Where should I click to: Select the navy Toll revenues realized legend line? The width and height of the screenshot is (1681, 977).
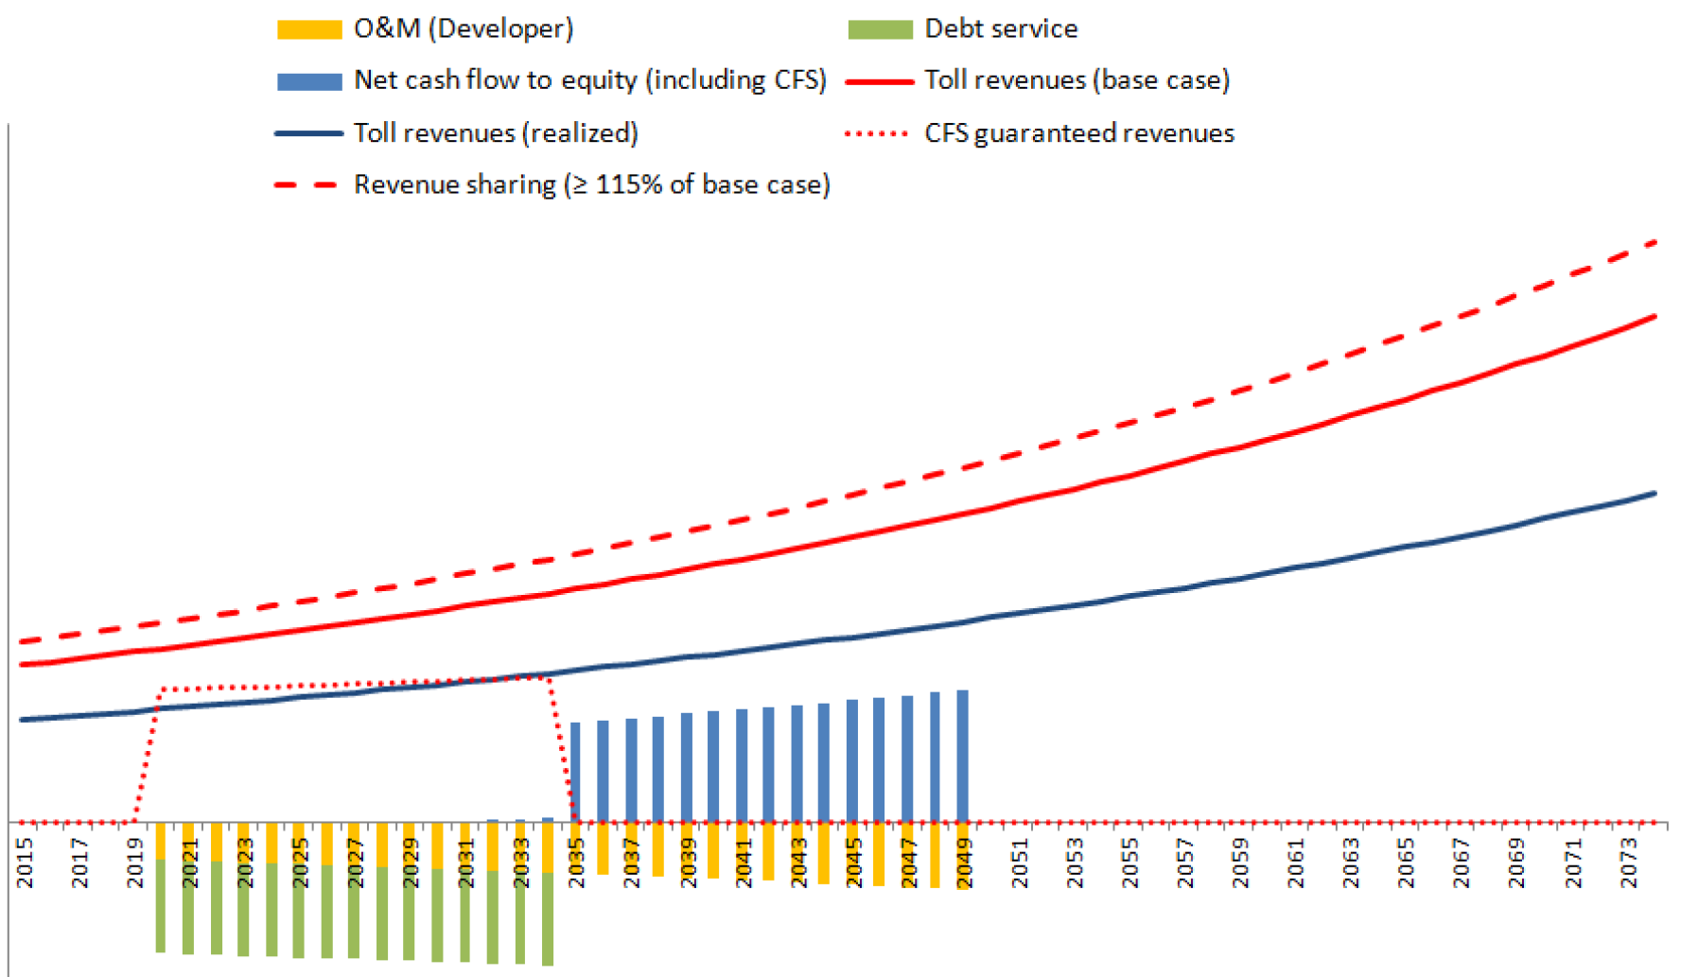tap(308, 133)
